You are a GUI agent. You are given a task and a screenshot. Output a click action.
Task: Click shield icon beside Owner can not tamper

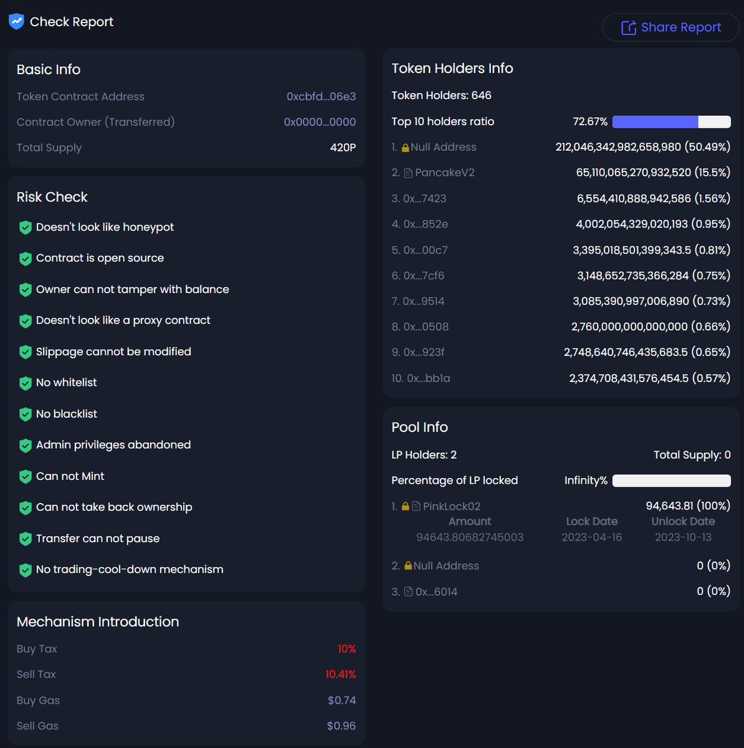[x=26, y=290]
